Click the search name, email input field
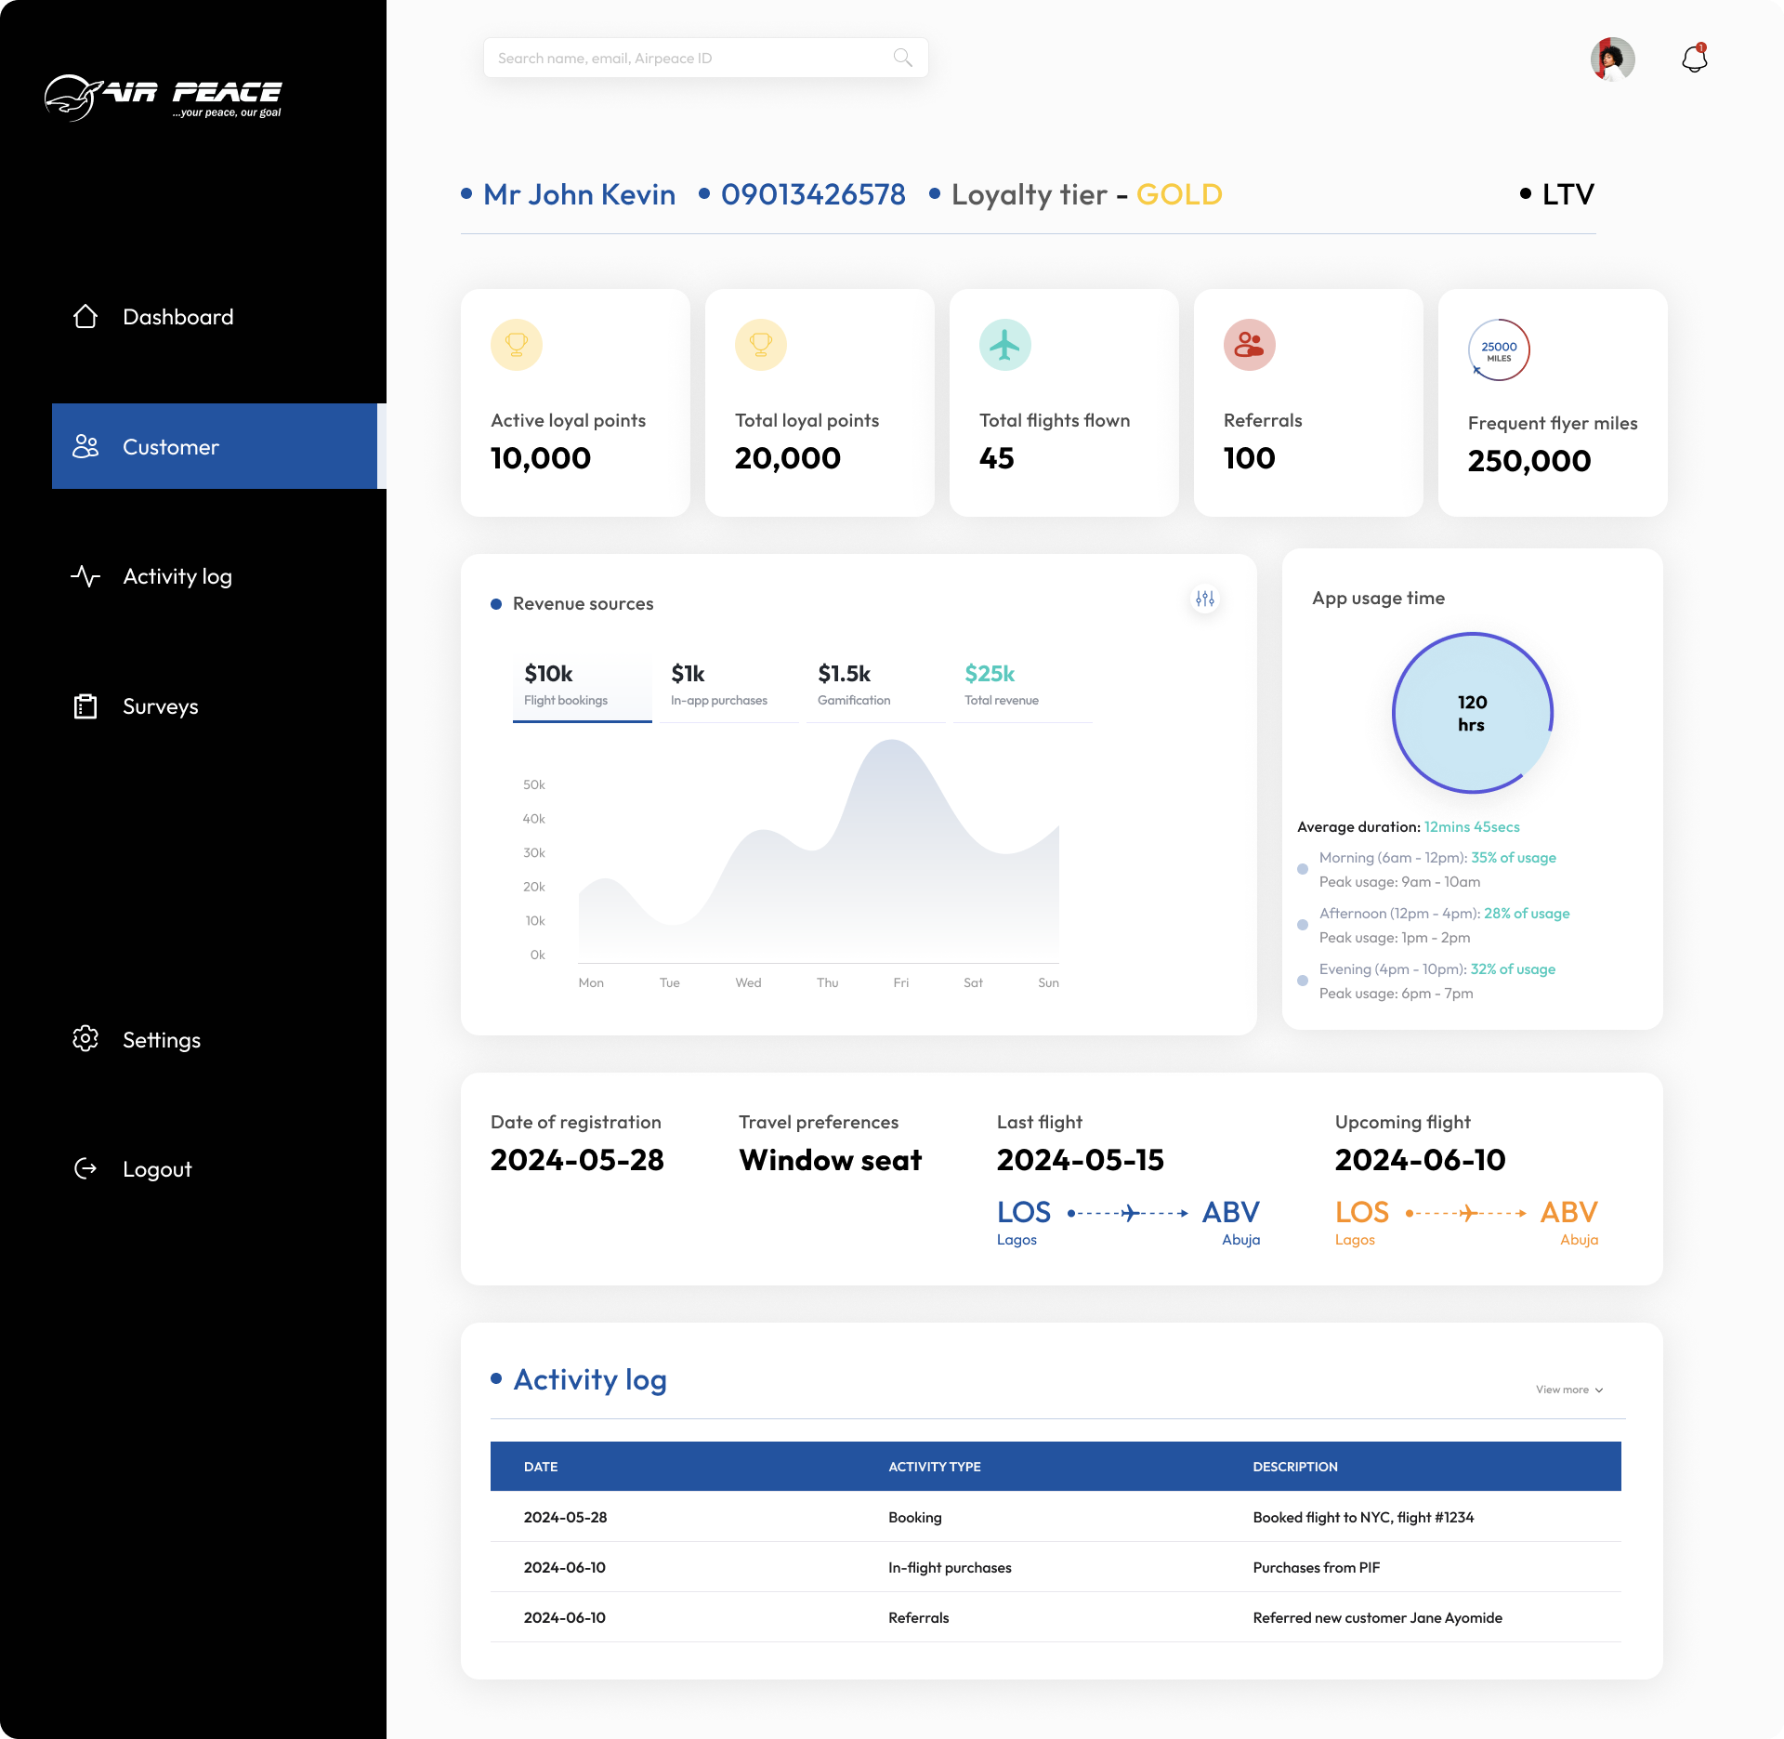 [688, 58]
